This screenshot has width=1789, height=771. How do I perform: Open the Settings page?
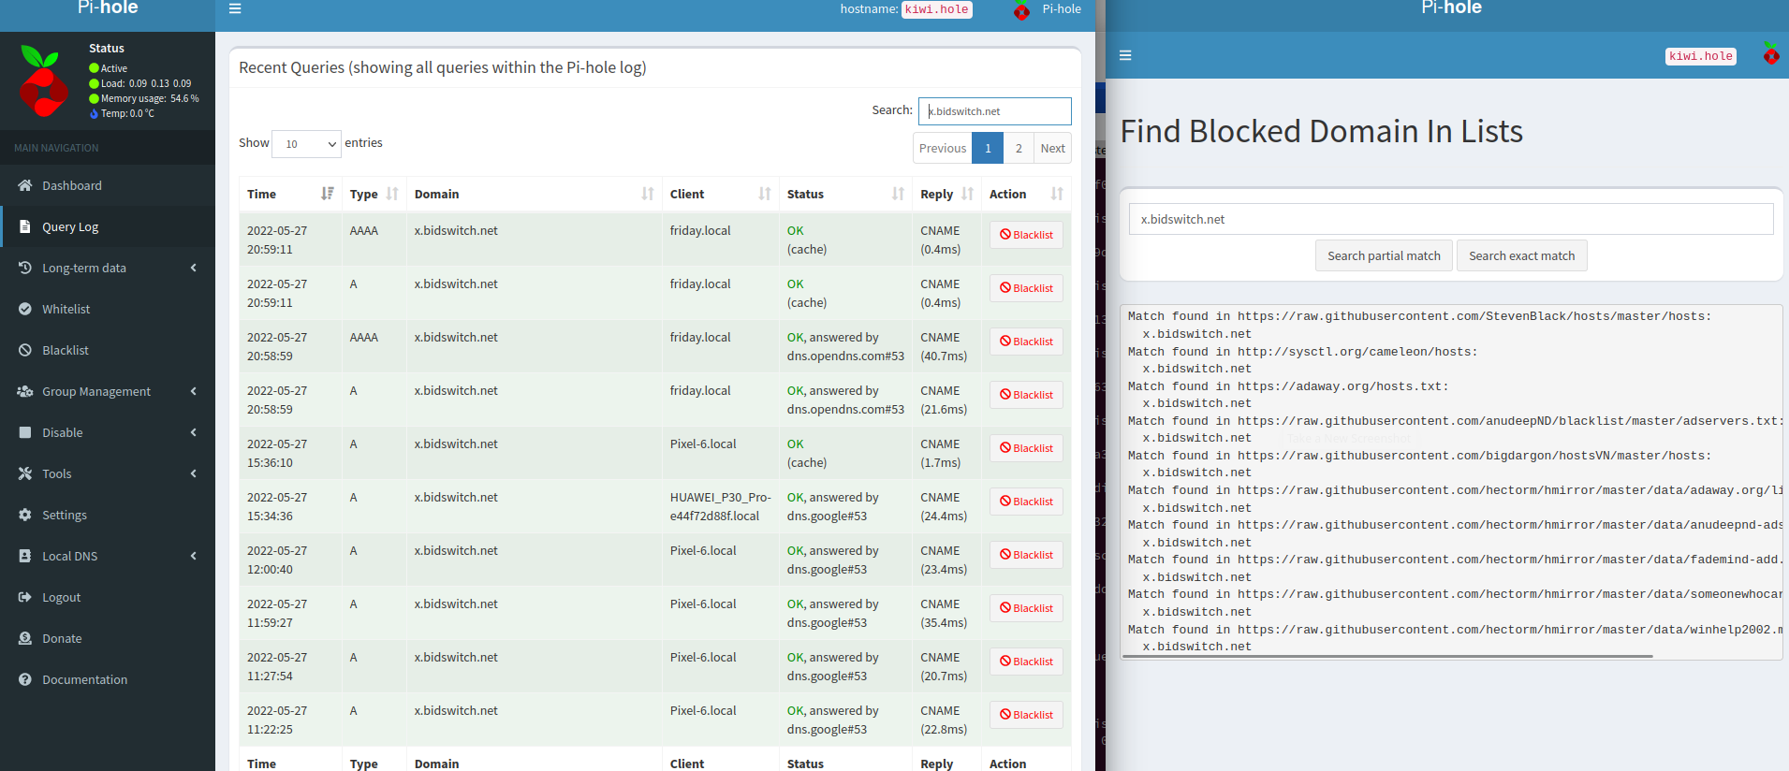[108, 515]
